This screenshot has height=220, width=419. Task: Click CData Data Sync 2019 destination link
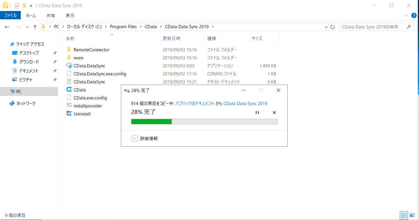[x=245, y=103]
